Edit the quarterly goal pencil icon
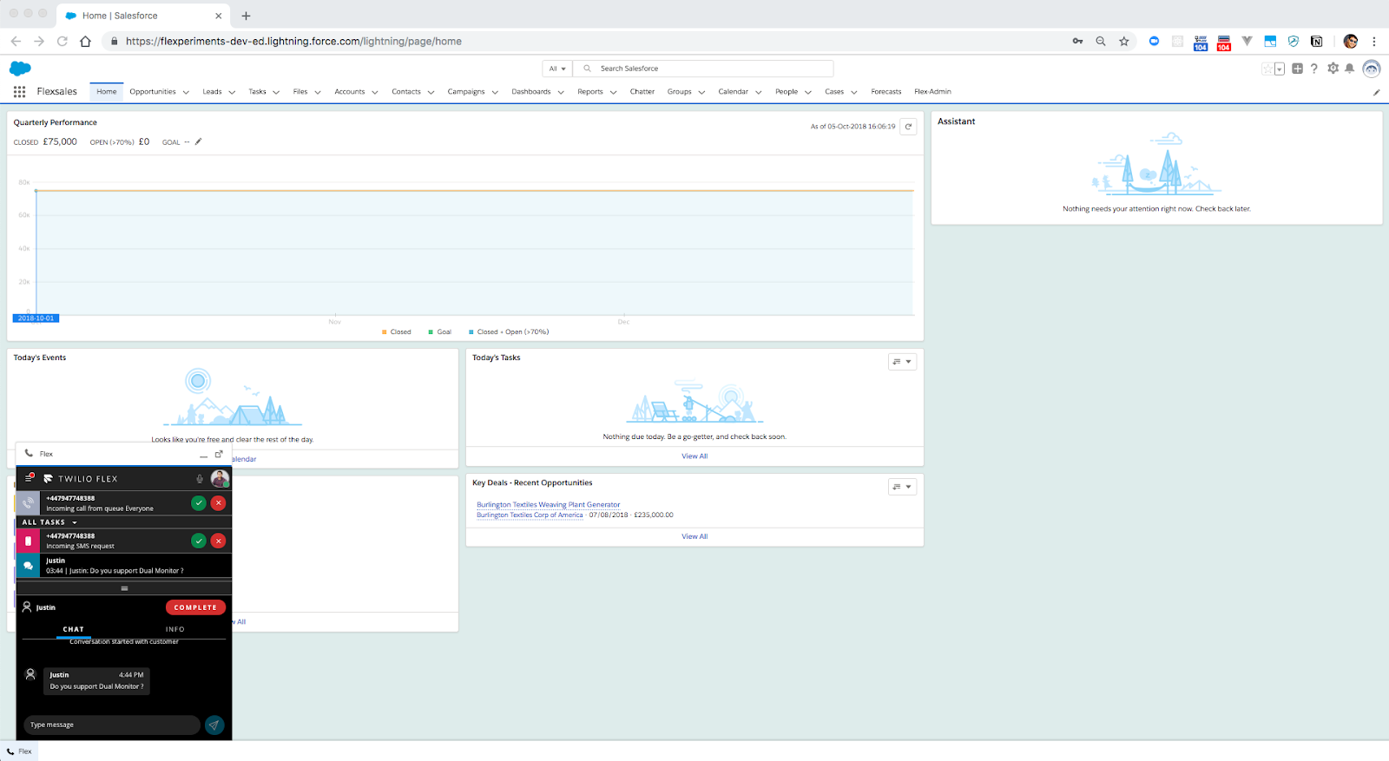Image resolution: width=1389 pixels, height=761 pixels. click(198, 141)
